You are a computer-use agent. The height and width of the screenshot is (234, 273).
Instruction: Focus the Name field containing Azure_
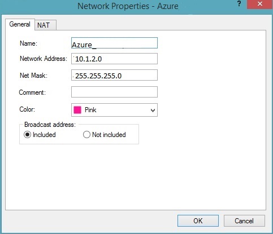click(x=114, y=43)
